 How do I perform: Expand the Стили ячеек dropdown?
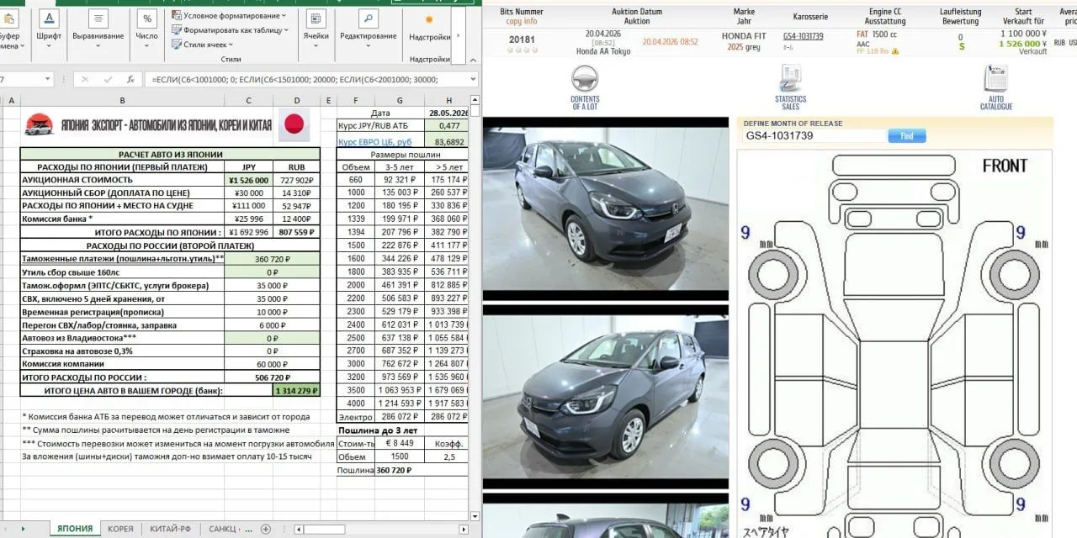[x=232, y=44]
